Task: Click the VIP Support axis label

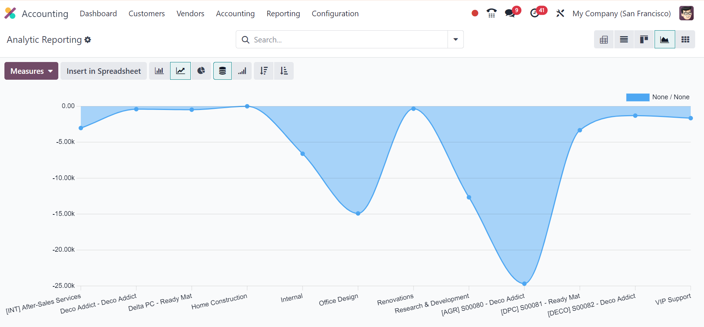Action: point(673,299)
